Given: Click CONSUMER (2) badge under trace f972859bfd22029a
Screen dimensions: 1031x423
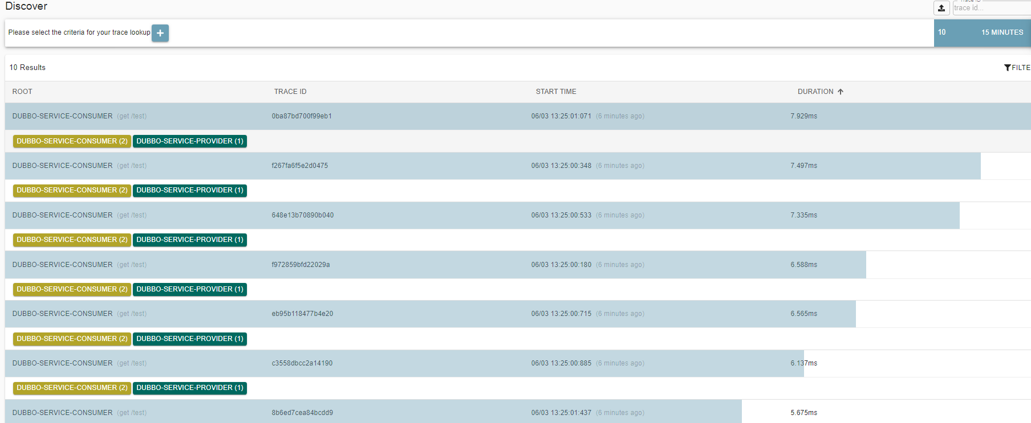Looking at the screenshot, I should pyautogui.click(x=72, y=289).
